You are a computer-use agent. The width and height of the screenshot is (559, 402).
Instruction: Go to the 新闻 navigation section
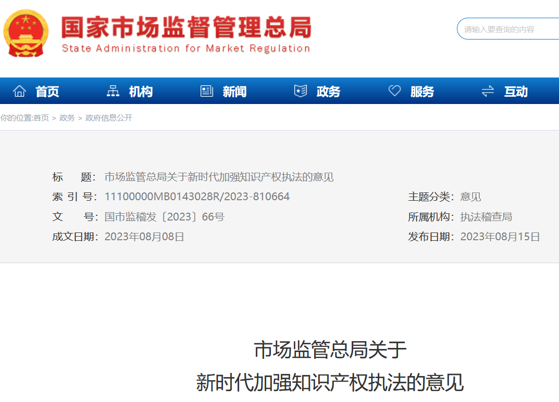pyautogui.click(x=234, y=92)
